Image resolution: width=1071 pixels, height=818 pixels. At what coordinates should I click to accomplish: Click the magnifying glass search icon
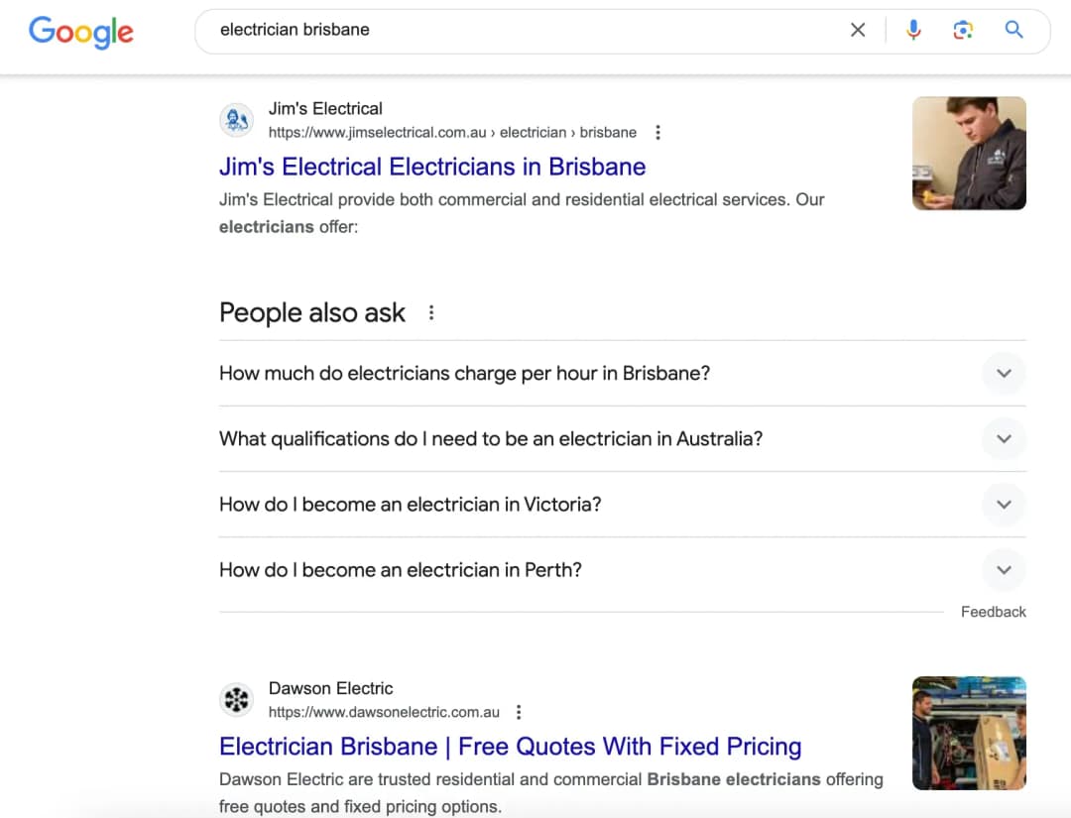pyautogui.click(x=1013, y=30)
